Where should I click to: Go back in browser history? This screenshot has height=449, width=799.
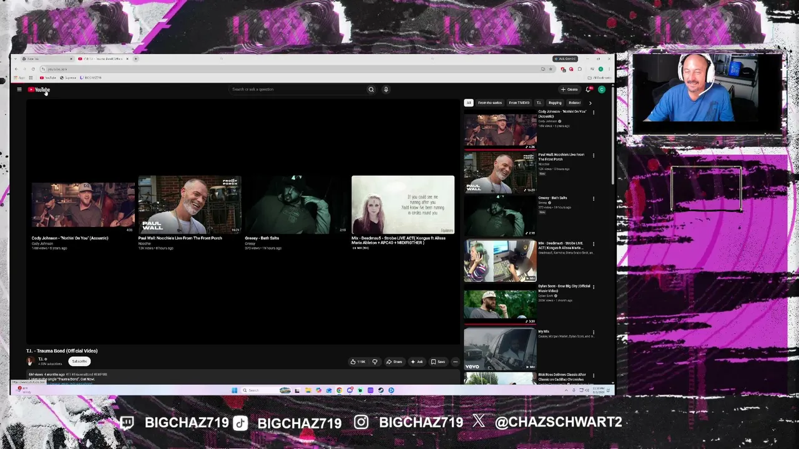click(16, 69)
